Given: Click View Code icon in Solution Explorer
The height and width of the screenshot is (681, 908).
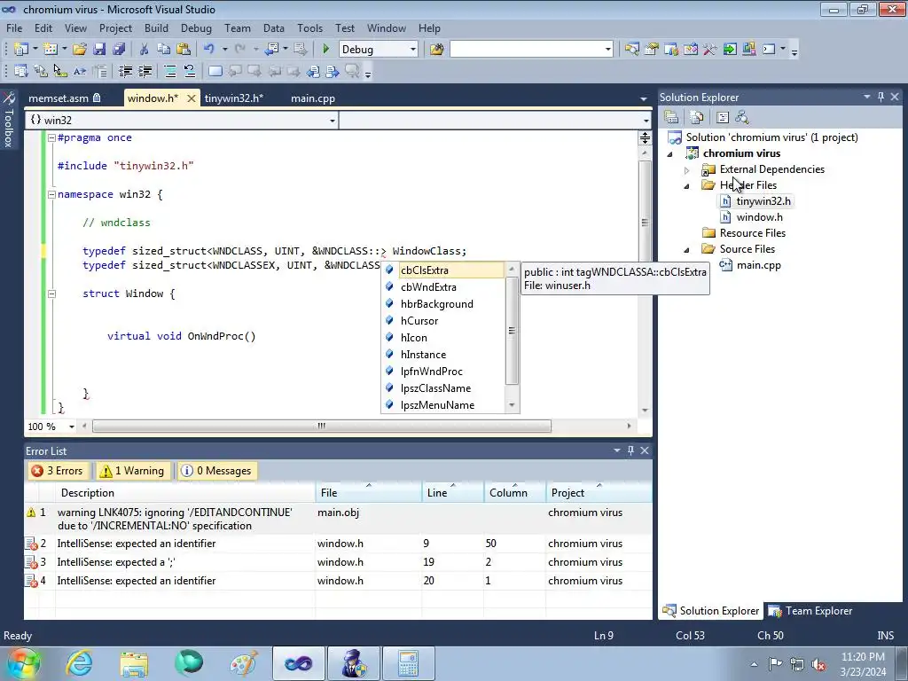Looking at the screenshot, I should (722, 118).
